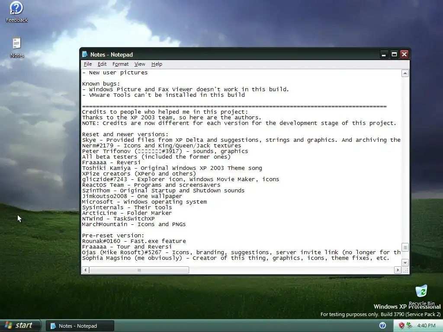Image resolution: width=443 pixels, height=332 pixels.
Task: Click the Microsoft operating system line
Action: pyautogui.click(x=144, y=202)
